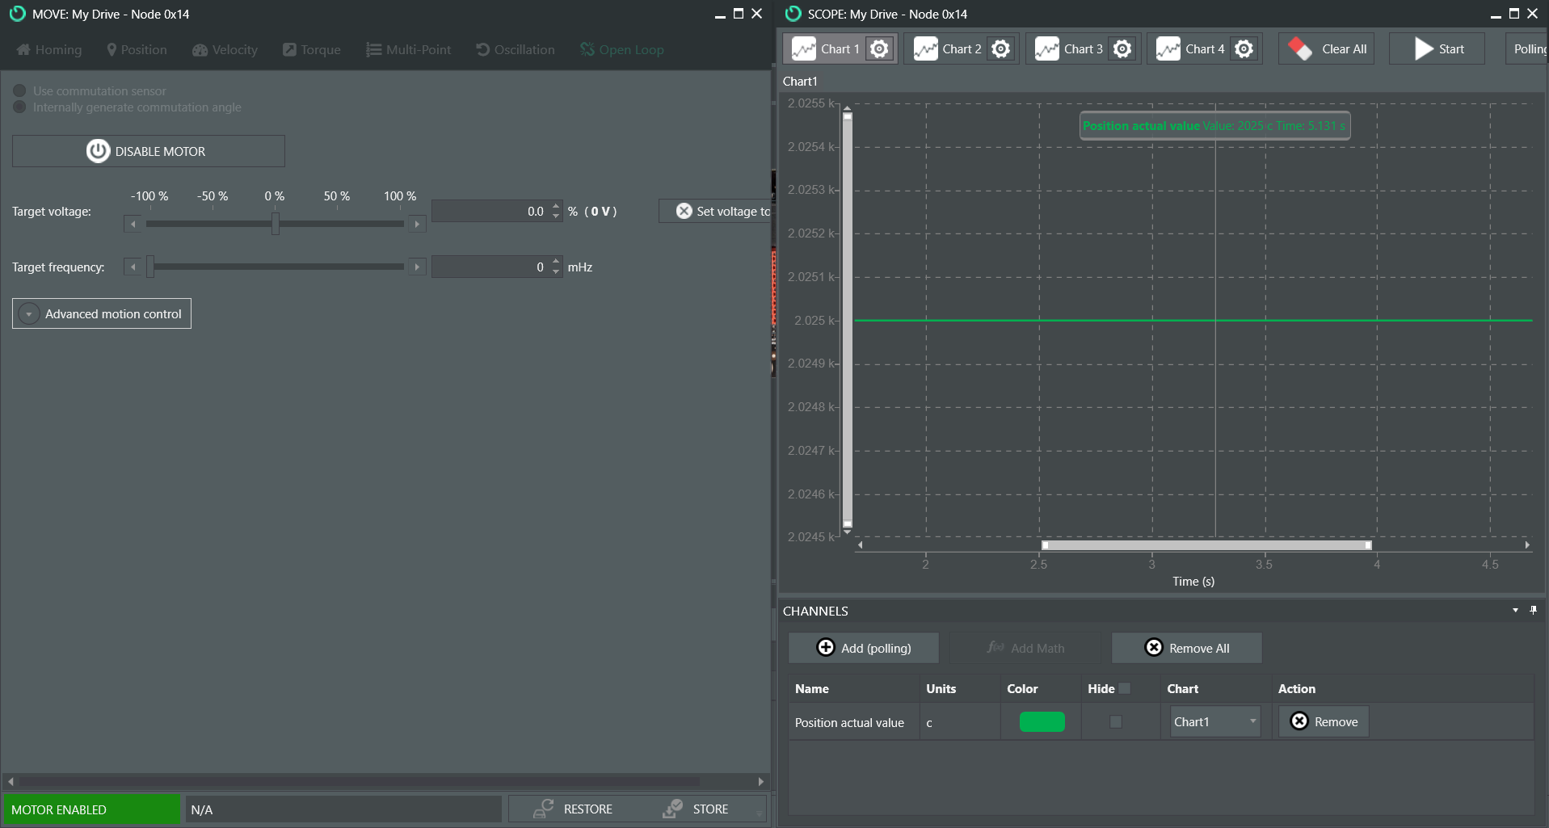Click the Remove X icon for Position actual value
Image resolution: width=1549 pixels, height=828 pixels.
pyautogui.click(x=1299, y=721)
